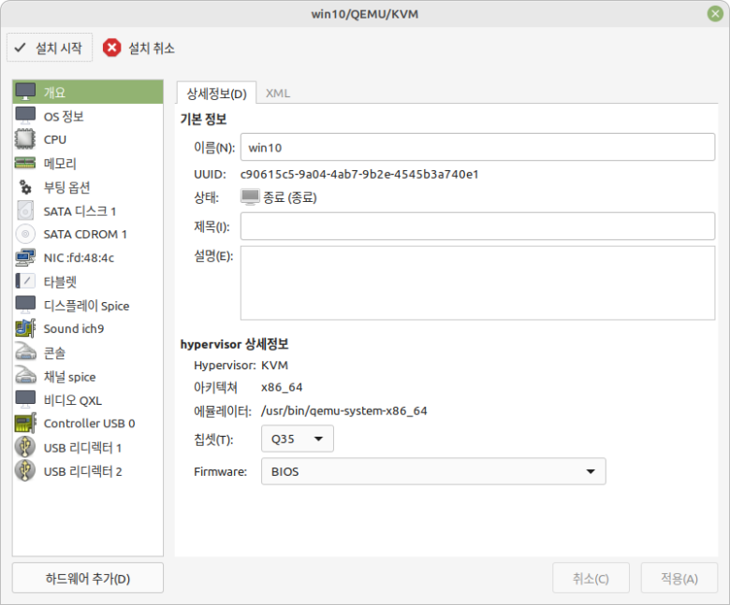Click the 이름(N) win10 input field

coord(477,147)
